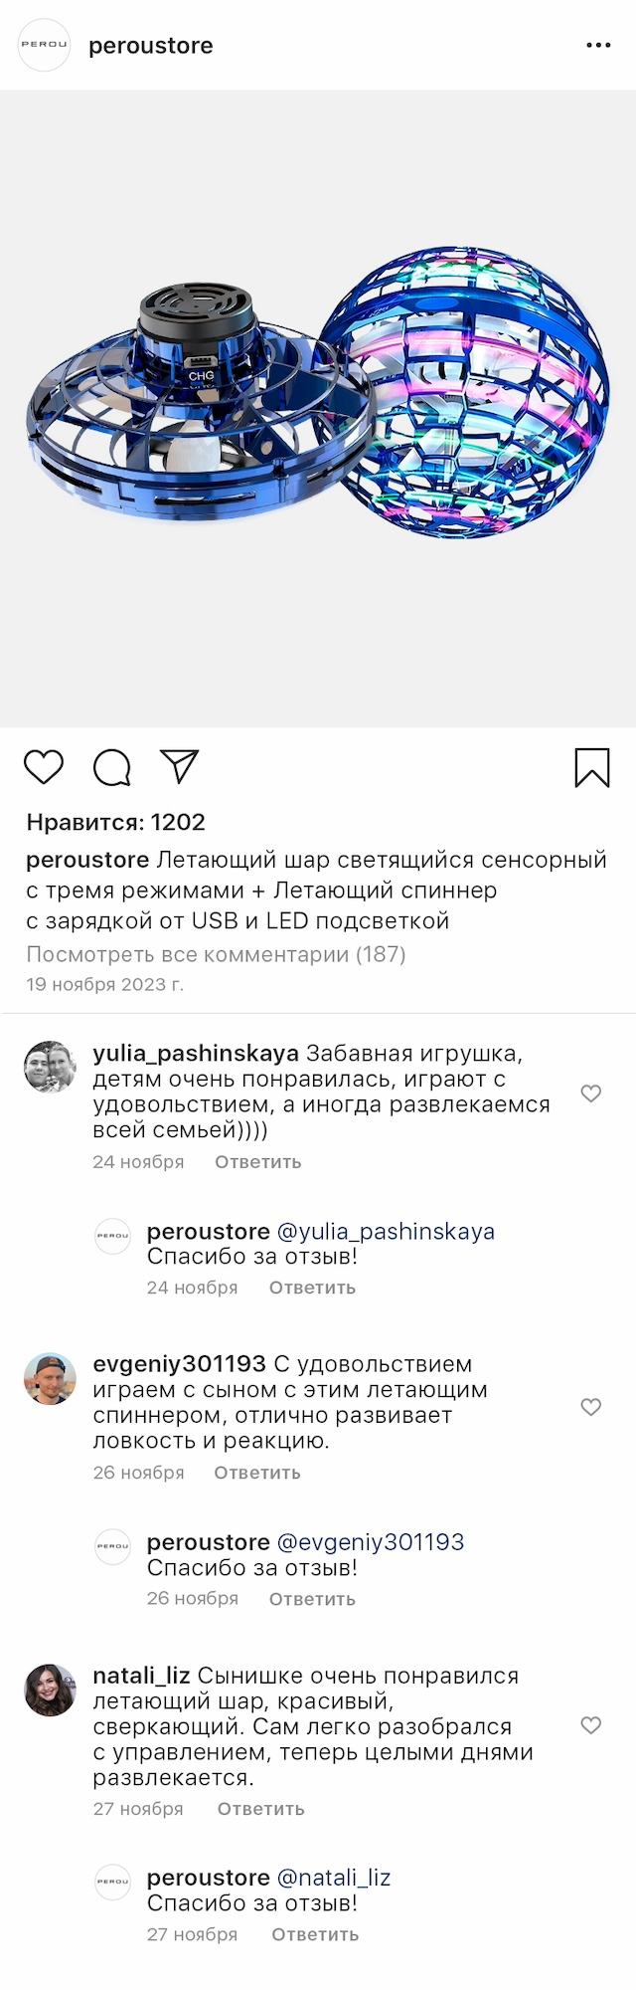Open natali_liz's profile avatar
The height and width of the screenshot is (1990, 636).
pyautogui.click(x=50, y=1690)
